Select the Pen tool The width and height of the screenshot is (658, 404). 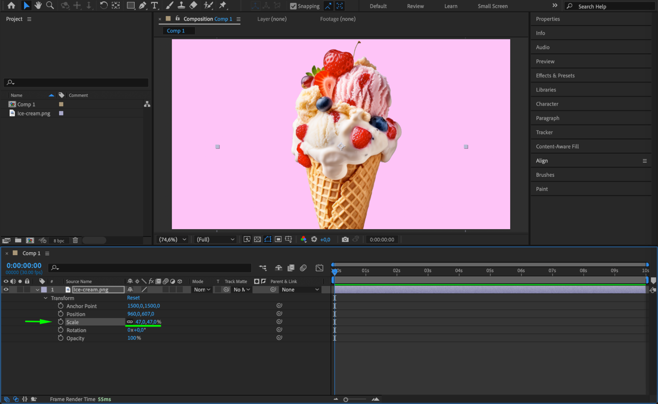(143, 5)
